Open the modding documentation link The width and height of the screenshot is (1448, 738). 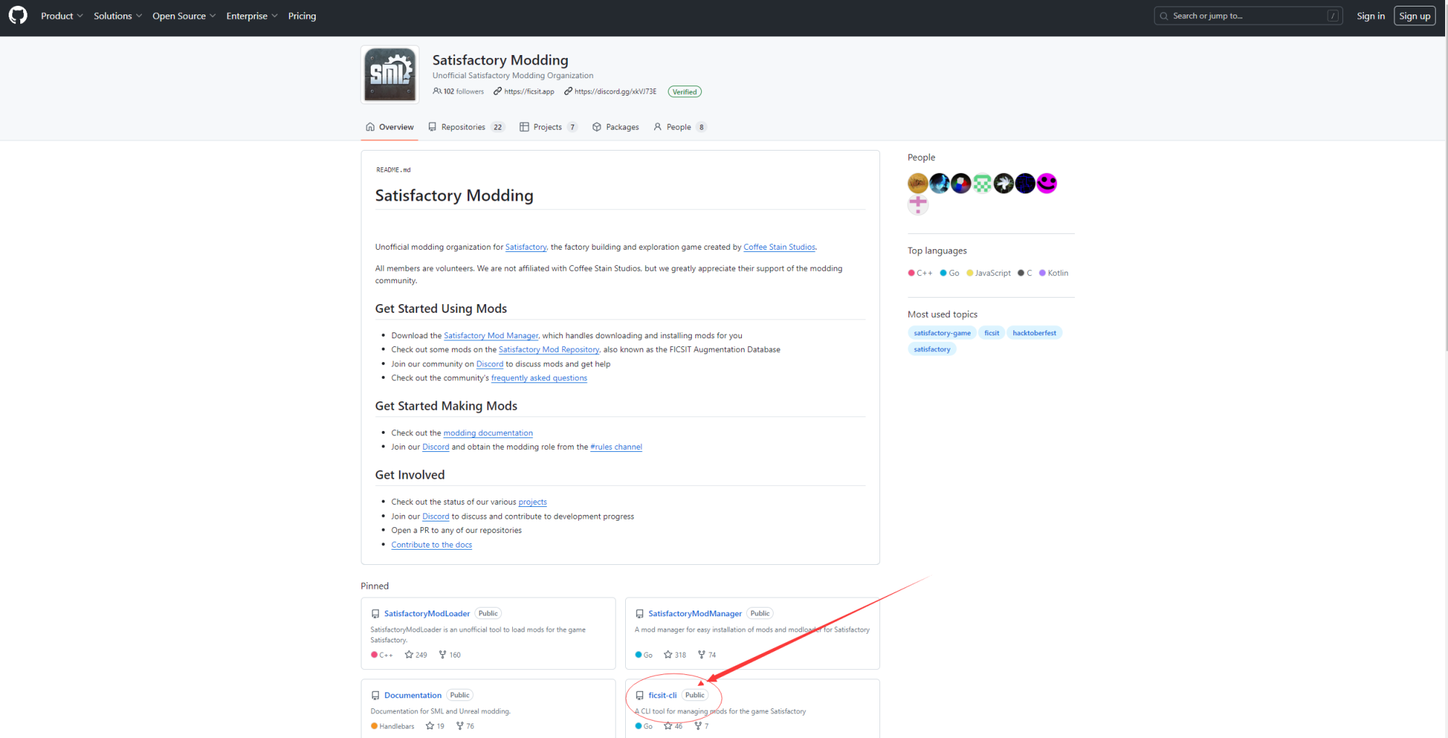pos(488,433)
